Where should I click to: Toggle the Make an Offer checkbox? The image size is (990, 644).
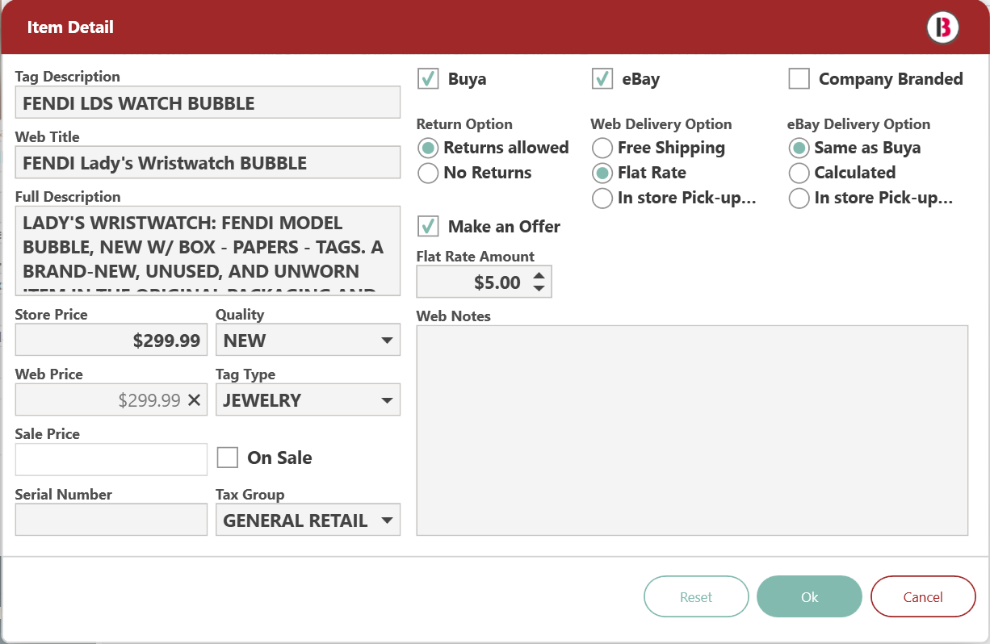click(x=428, y=226)
